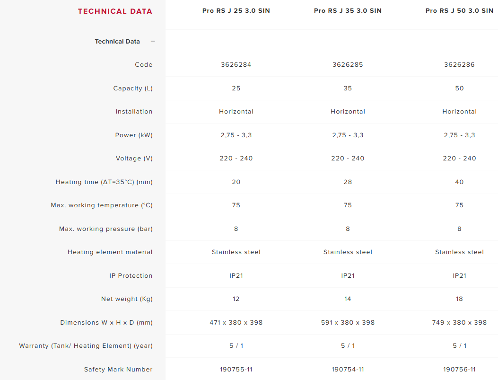Click the Technical Data section label
The width and height of the screenshot is (498, 380).
click(117, 41)
